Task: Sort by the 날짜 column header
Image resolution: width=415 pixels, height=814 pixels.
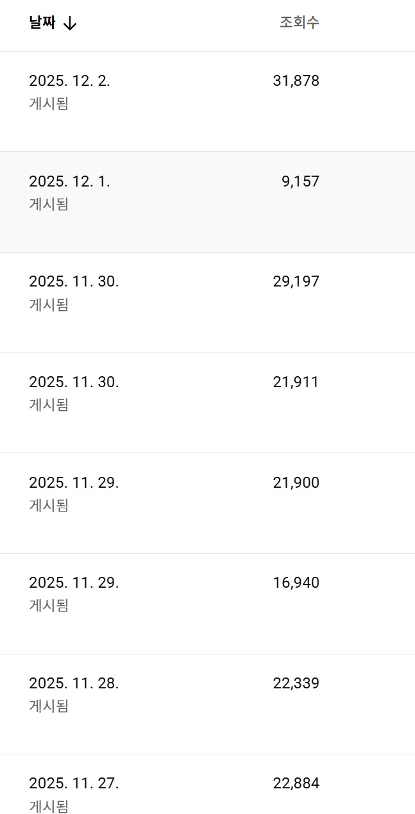Action: pyautogui.click(x=42, y=23)
